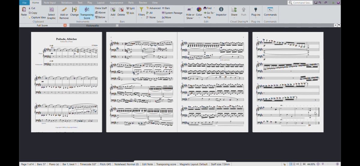Switch to the Review tab
This screenshot has width=360, height=166.
point(143,3)
